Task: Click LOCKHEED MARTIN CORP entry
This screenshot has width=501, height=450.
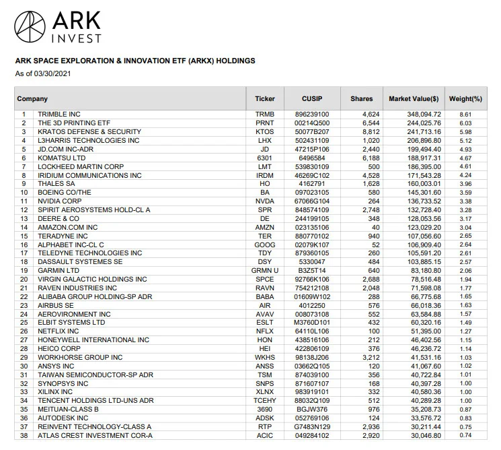Action: point(81,167)
